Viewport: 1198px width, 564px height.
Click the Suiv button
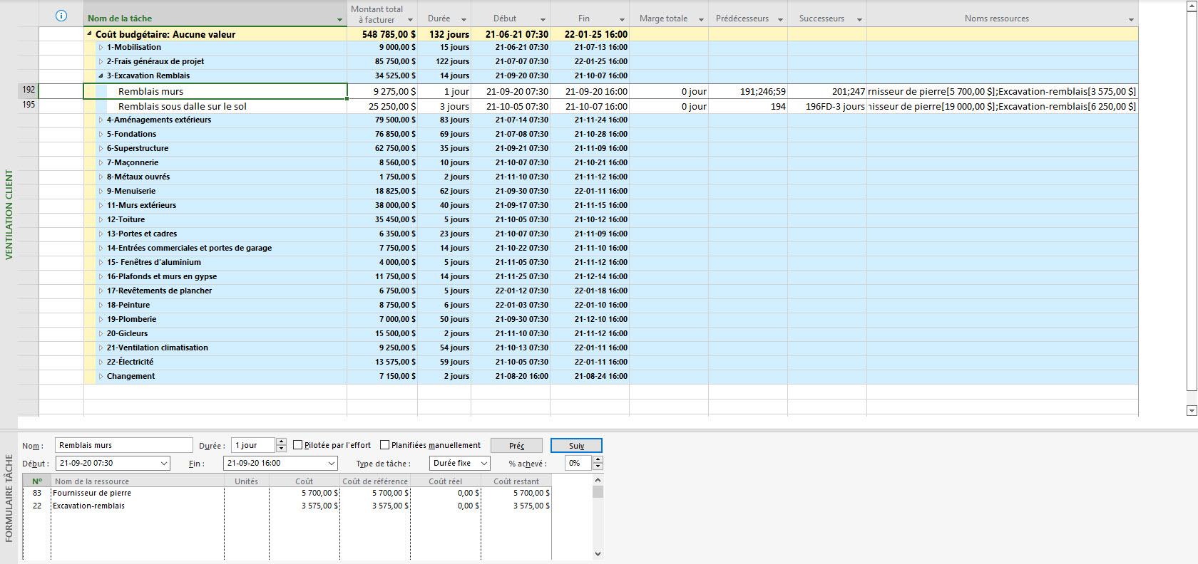(576, 446)
